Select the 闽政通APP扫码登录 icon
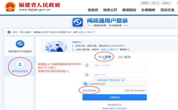Image resolution: width=178 pixels, height=110 pixels. (x=20, y=44)
